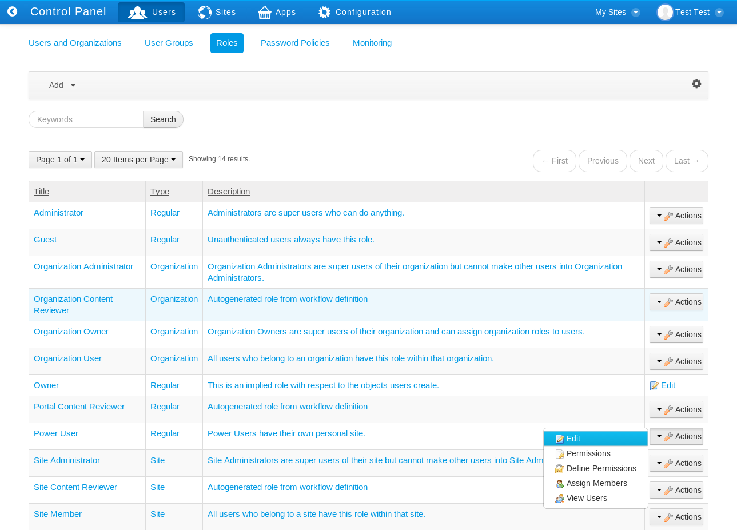Open the Page 1 of 1 dropdown
The image size is (737, 530).
point(60,160)
